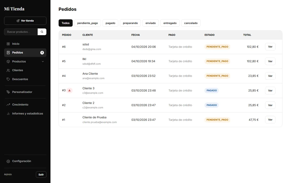
Task: Click the Productos box icon
Action: [8, 61]
